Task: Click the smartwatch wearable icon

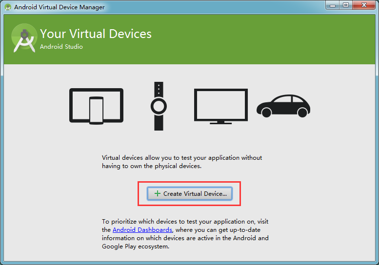Action: [x=158, y=106]
